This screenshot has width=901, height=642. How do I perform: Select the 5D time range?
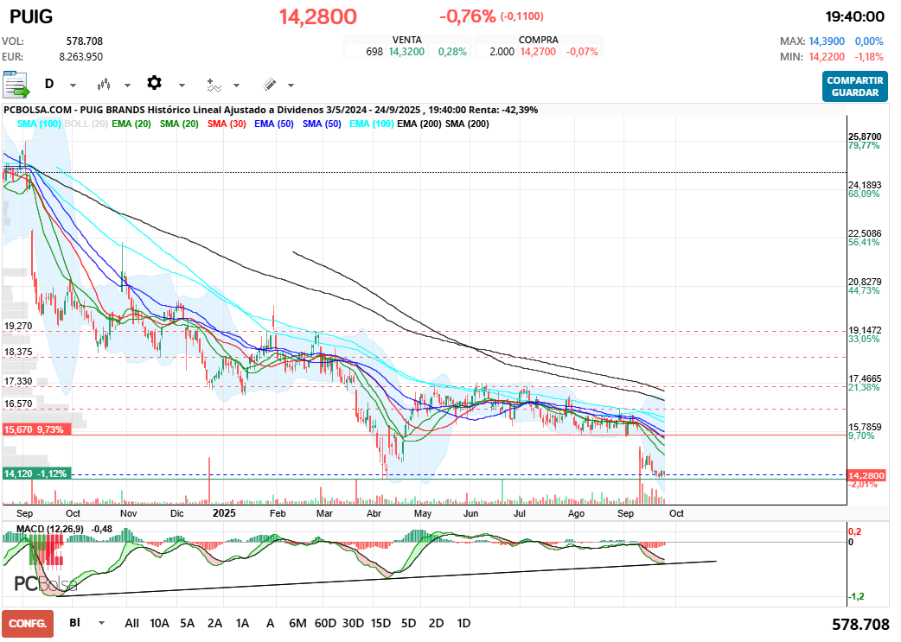click(408, 623)
